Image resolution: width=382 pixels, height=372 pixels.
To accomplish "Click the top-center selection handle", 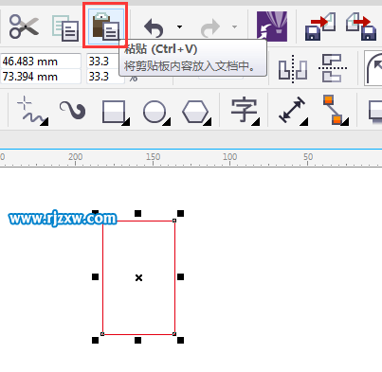I will pyautogui.click(x=137, y=214).
